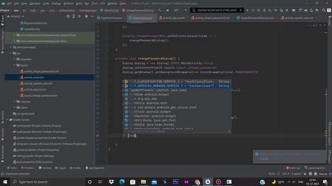Select activity_sign_in.xml in project tree

pyautogui.click(x=35, y=89)
